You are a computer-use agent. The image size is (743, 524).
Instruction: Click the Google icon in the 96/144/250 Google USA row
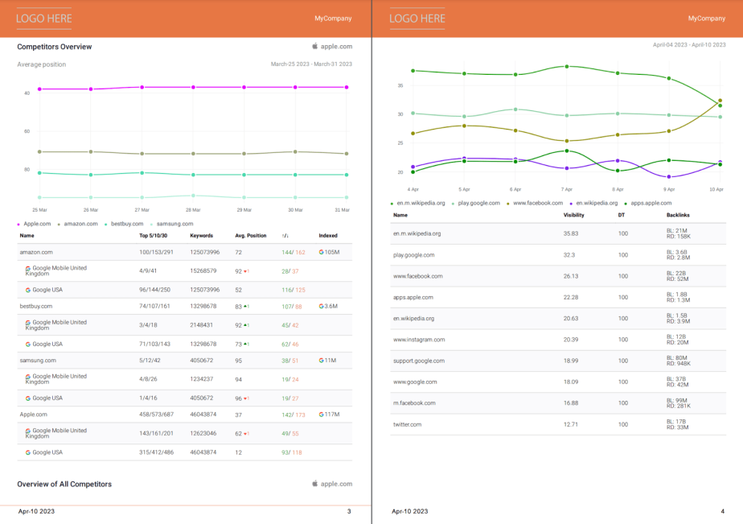28,290
